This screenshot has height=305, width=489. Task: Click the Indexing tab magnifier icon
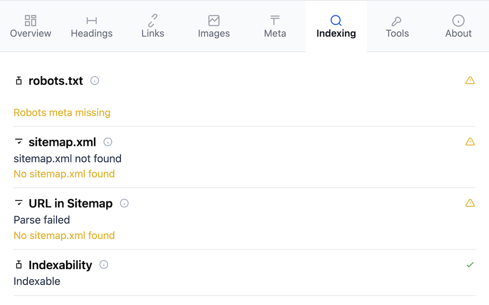pos(336,20)
